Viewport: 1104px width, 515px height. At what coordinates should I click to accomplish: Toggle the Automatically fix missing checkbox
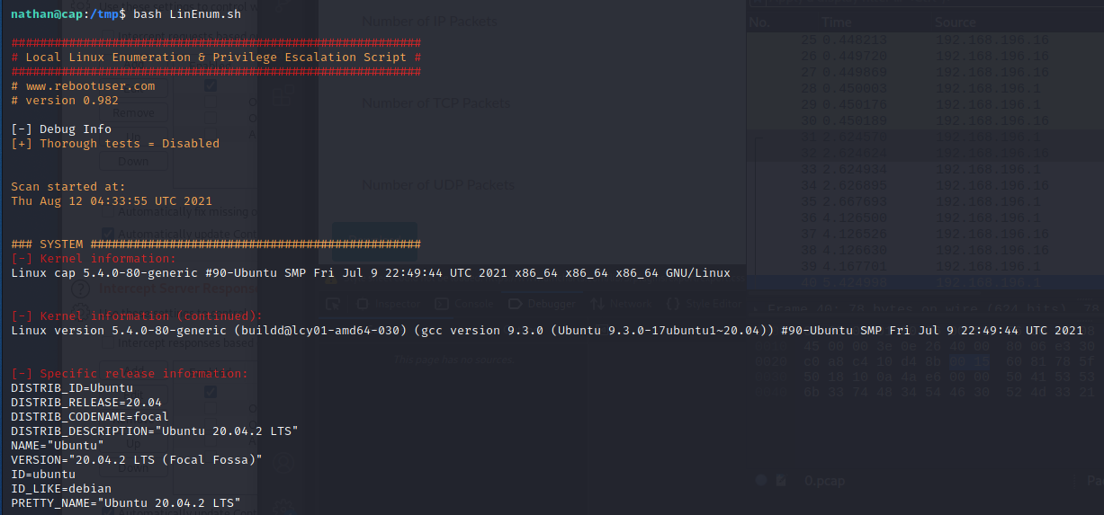(x=108, y=212)
